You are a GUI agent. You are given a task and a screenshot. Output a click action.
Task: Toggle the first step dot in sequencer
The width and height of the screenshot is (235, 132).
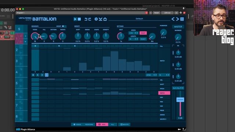click(35, 46)
